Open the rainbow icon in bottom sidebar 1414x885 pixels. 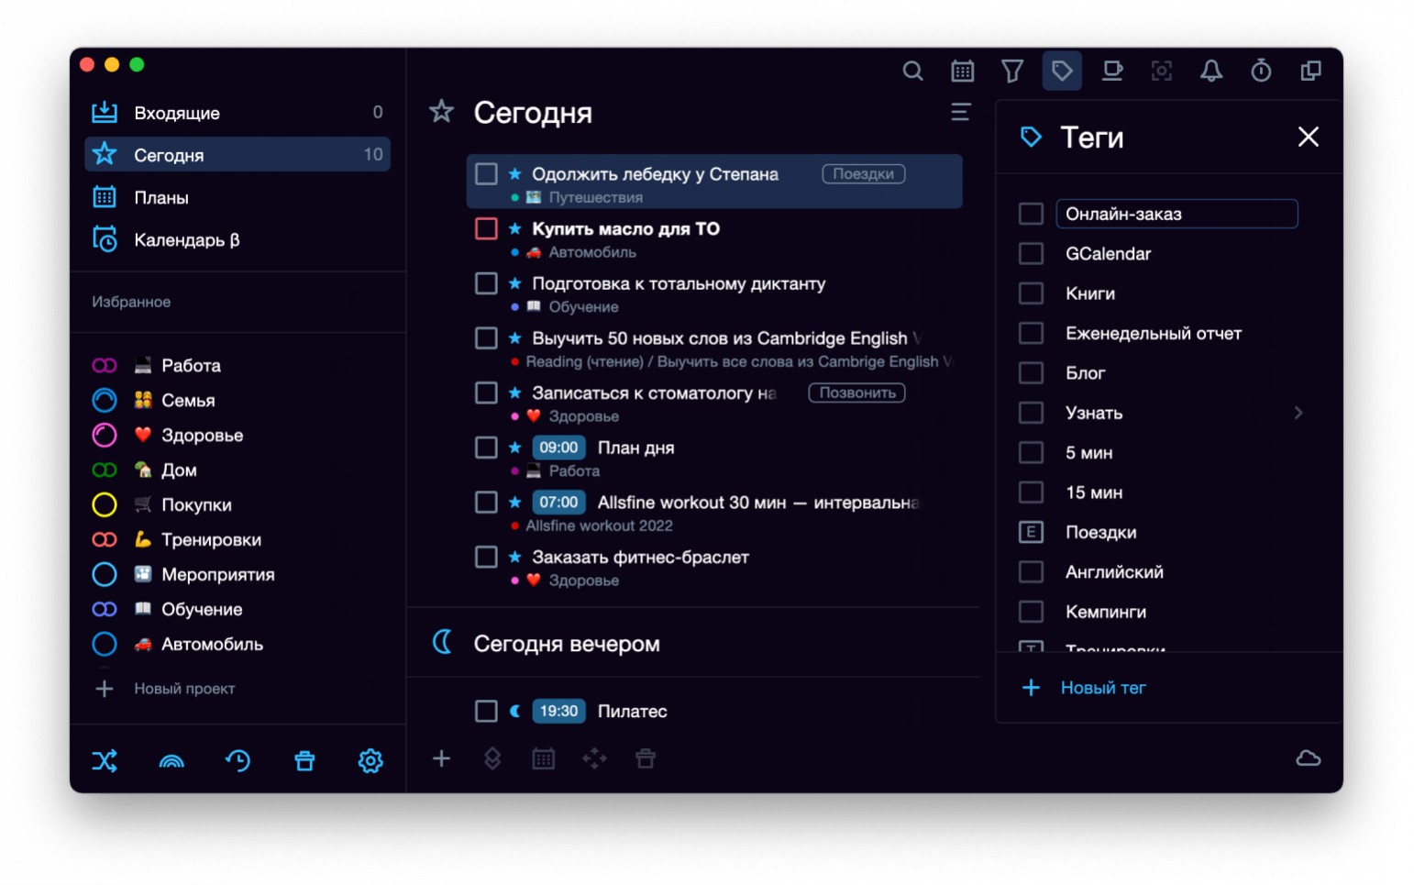[x=171, y=760]
